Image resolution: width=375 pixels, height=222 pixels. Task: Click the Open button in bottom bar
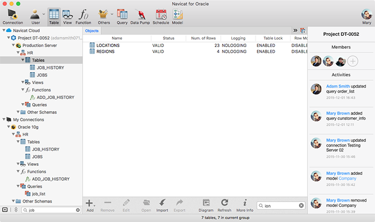(x=146, y=205)
